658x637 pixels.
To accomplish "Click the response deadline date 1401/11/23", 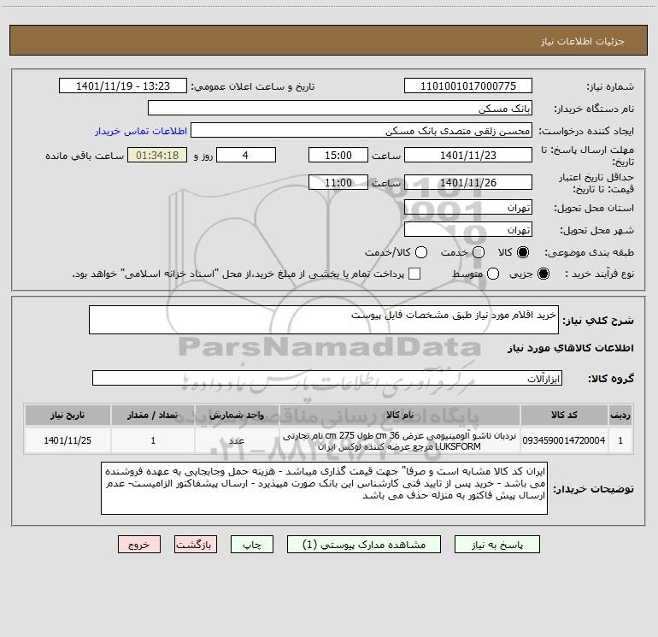I will click(x=468, y=155).
